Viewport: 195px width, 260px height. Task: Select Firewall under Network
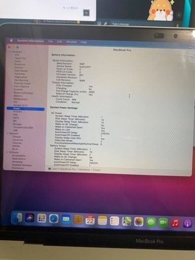(x=17, y=137)
